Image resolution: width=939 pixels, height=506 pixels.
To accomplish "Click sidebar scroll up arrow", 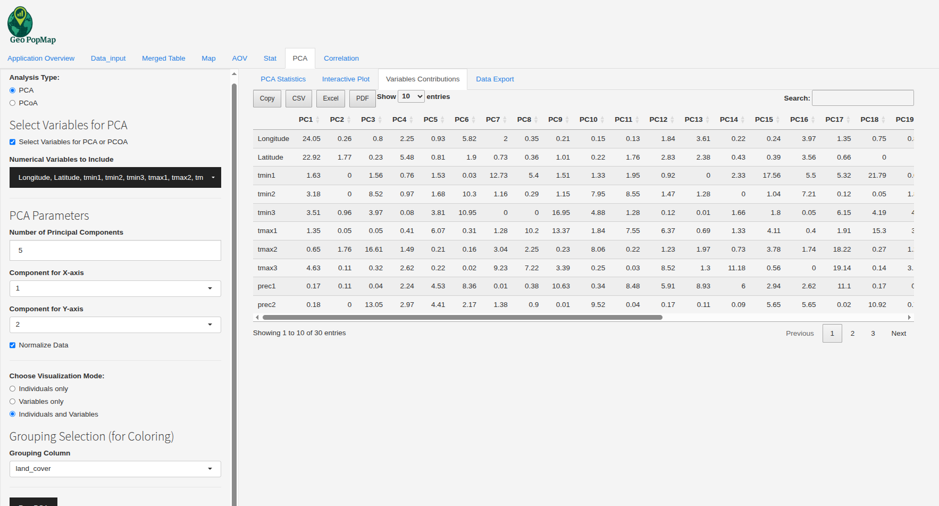I will pyautogui.click(x=234, y=74).
